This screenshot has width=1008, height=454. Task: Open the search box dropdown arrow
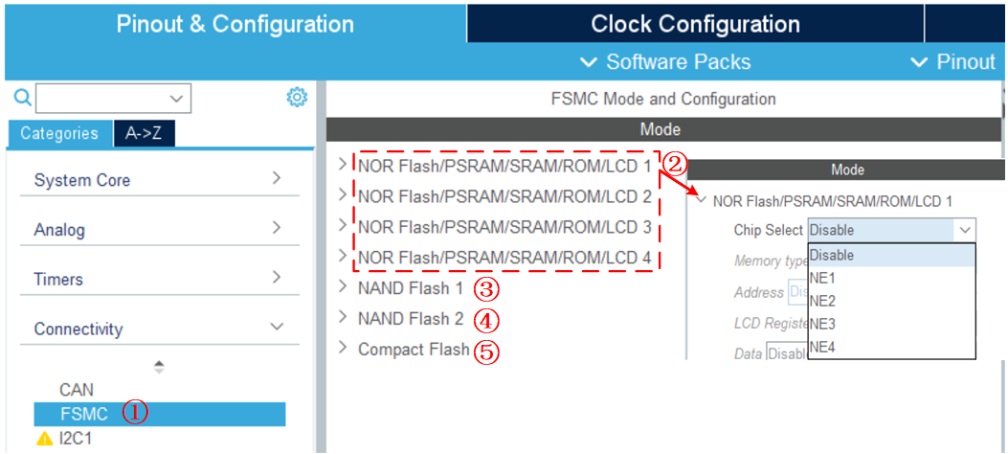176,98
